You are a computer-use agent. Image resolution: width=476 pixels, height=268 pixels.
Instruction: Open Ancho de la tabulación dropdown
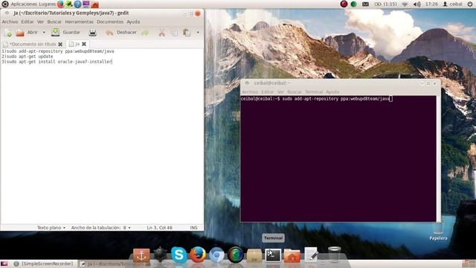coord(101,228)
